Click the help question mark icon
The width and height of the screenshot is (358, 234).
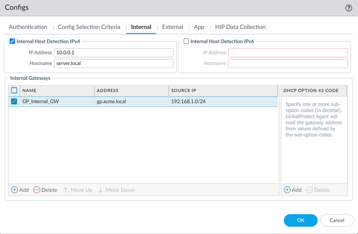349,8
